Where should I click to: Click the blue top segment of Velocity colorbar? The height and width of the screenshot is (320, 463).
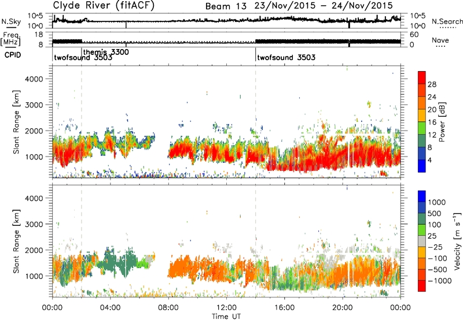point(422,196)
